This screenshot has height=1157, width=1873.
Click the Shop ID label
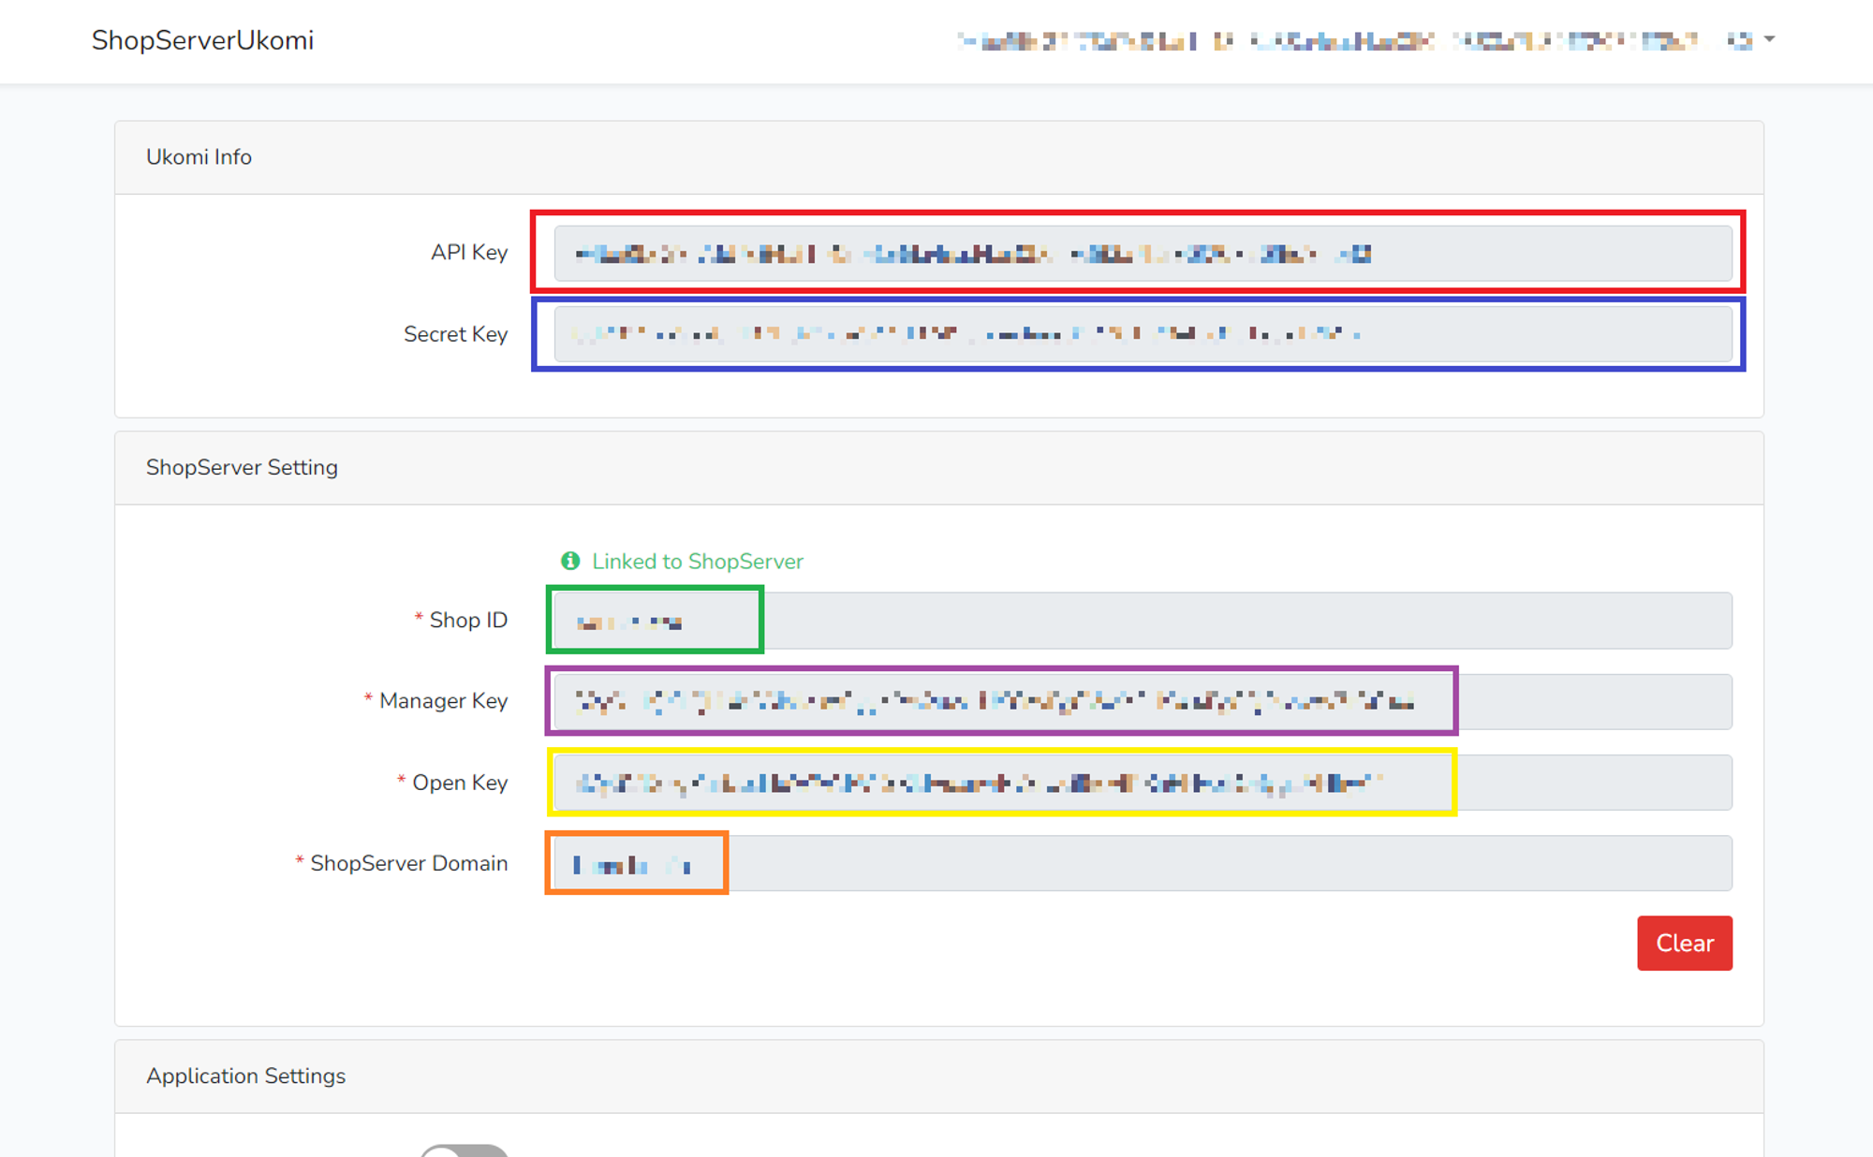[x=467, y=621]
